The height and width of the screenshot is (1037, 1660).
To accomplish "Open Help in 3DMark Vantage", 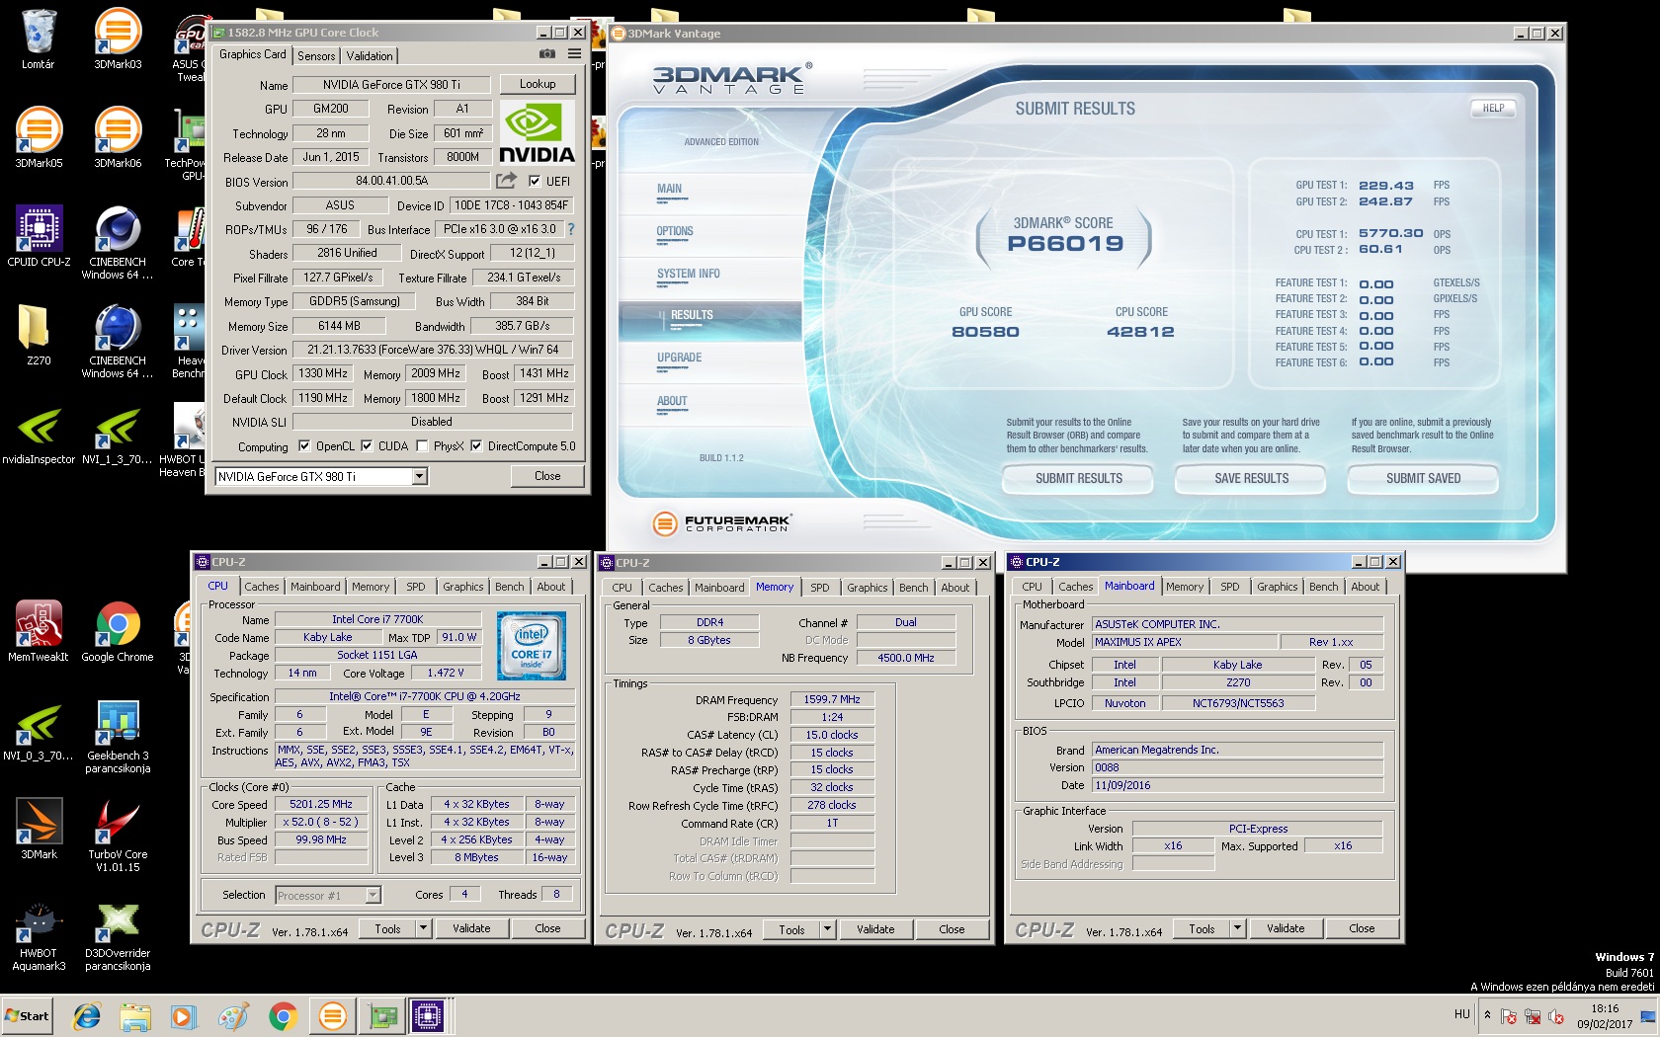I will click(x=1493, y=109).
